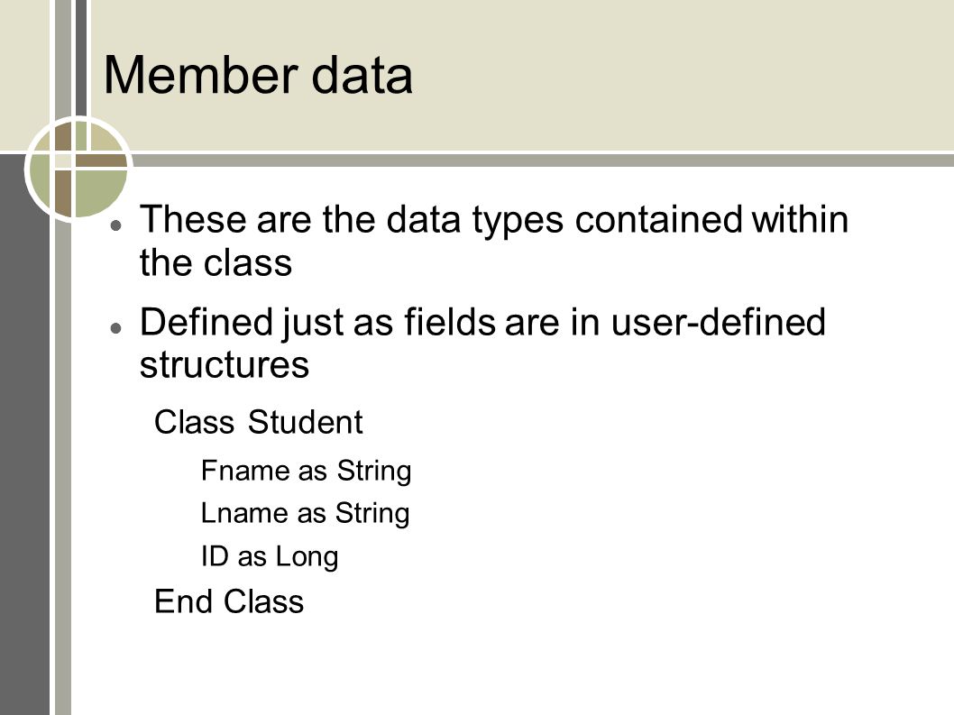The image size is (954, 715).
Task: Select the second bullet point marker
Action: click(x=115, y=328)
